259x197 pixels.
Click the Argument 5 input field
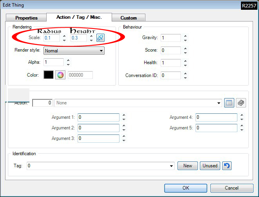pos(217,128)
